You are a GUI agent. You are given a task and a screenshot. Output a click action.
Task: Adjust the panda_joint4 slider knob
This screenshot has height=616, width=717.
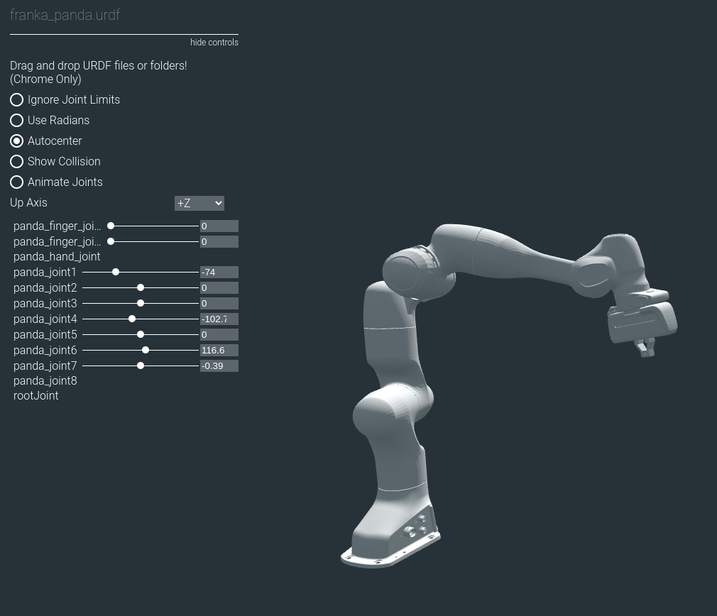(x=132, y=319)
